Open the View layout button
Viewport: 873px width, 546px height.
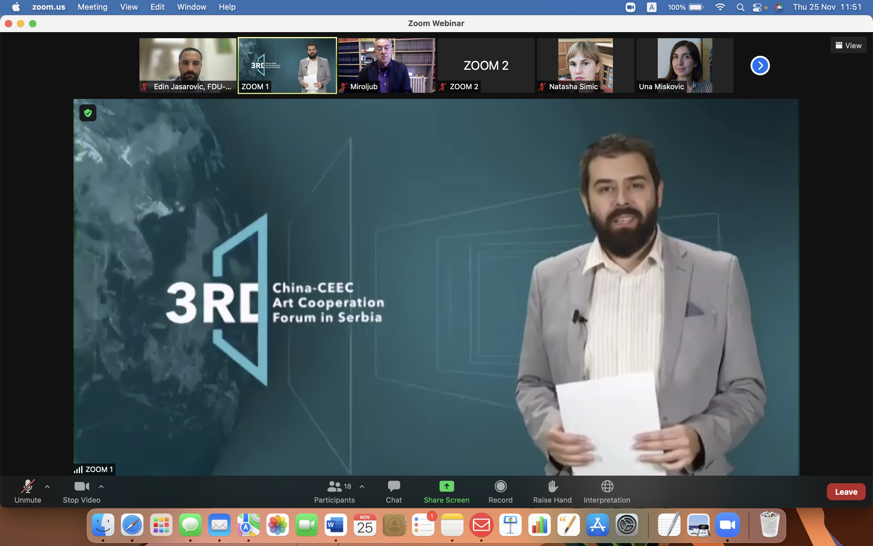(848, 45)
